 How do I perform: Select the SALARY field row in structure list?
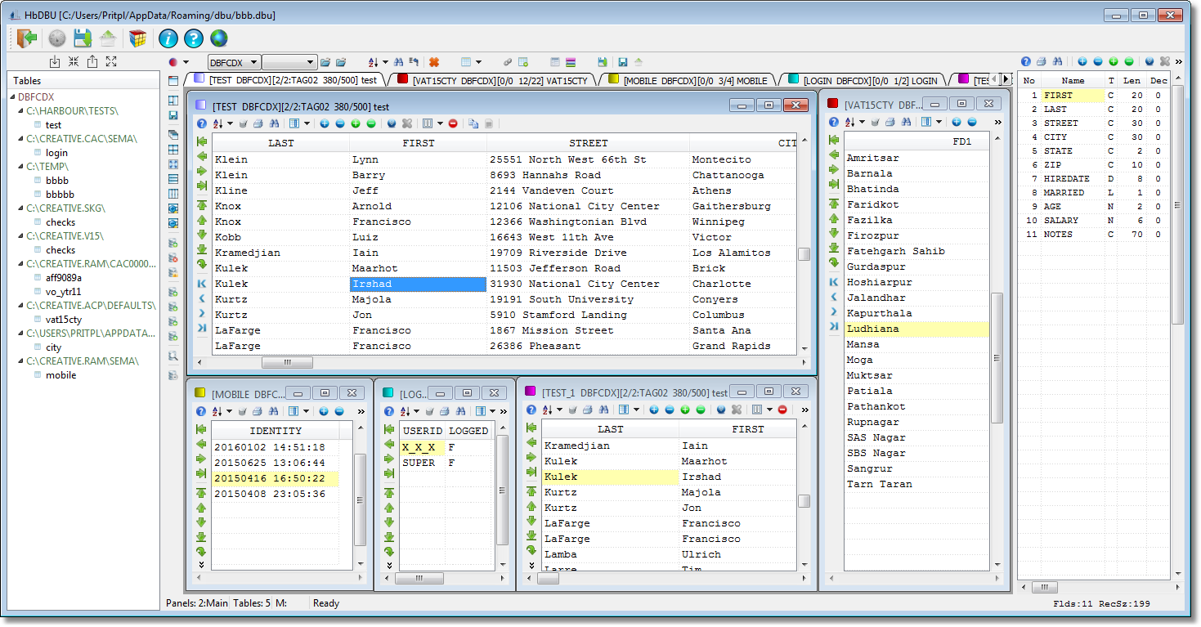1061,221
